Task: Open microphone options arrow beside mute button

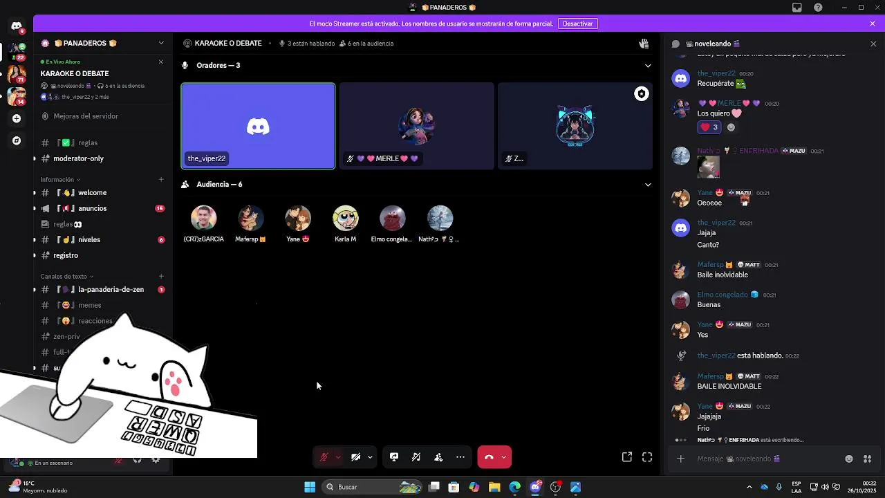Action: click(338, 457)
